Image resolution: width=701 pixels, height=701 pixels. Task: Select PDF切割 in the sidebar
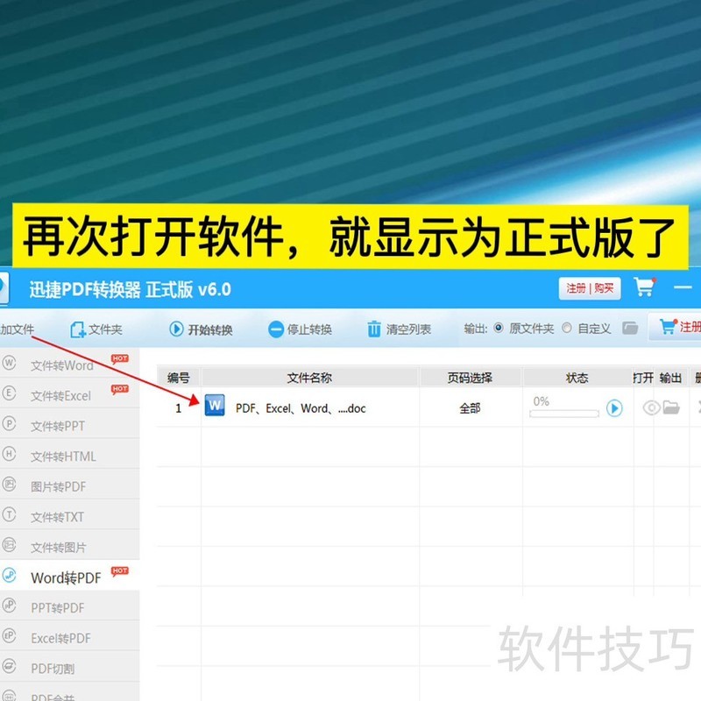tap(53, 669)
